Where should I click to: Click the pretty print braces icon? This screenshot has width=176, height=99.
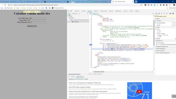pyautogui.click(x=90, y=74)
